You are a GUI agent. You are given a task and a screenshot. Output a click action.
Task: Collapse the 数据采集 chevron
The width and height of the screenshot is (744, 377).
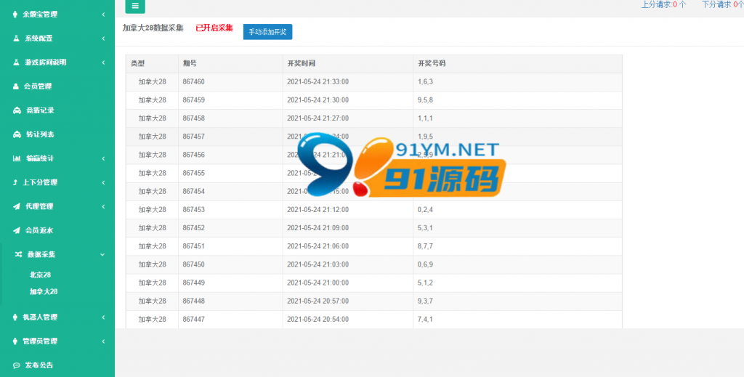point(102,255)
